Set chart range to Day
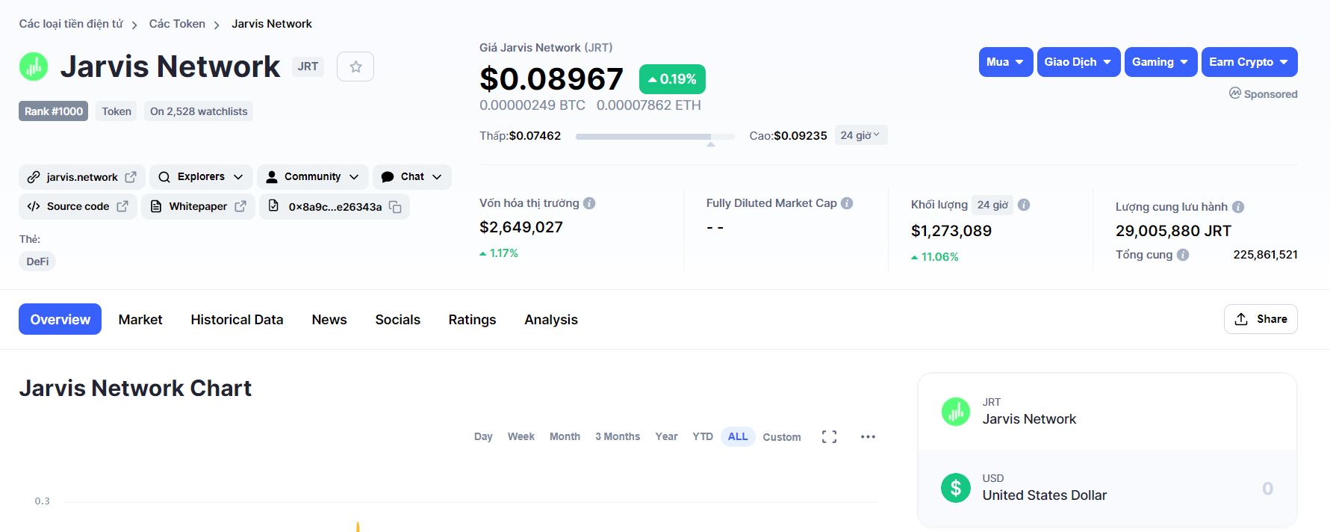Image resolution: width=1330 pixels, height=532 pixels. pyautogui.click(x=483, y=436)
